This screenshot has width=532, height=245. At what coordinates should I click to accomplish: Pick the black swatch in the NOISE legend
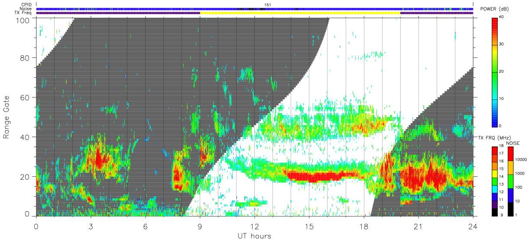[x=509, y=209]
